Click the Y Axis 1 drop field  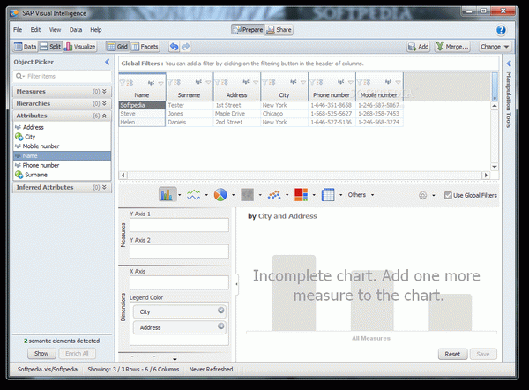pos(179,225)
